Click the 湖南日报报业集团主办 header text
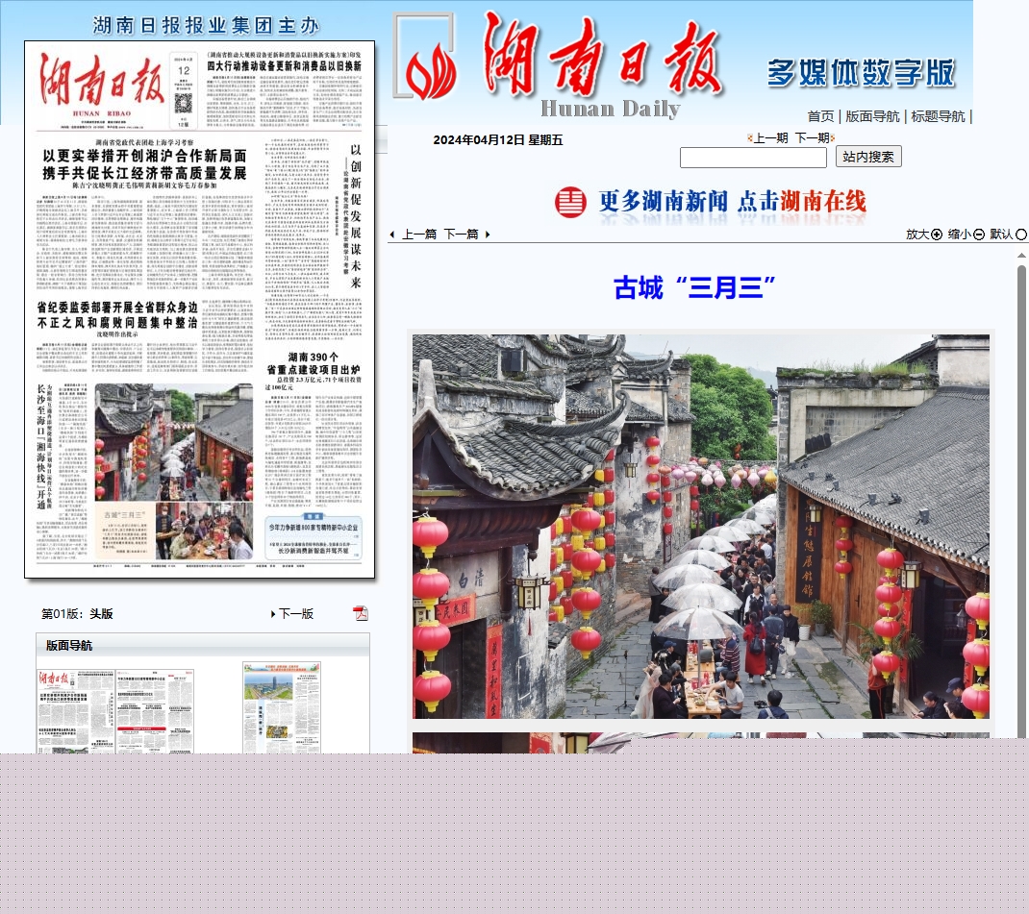 coord(206,26)
